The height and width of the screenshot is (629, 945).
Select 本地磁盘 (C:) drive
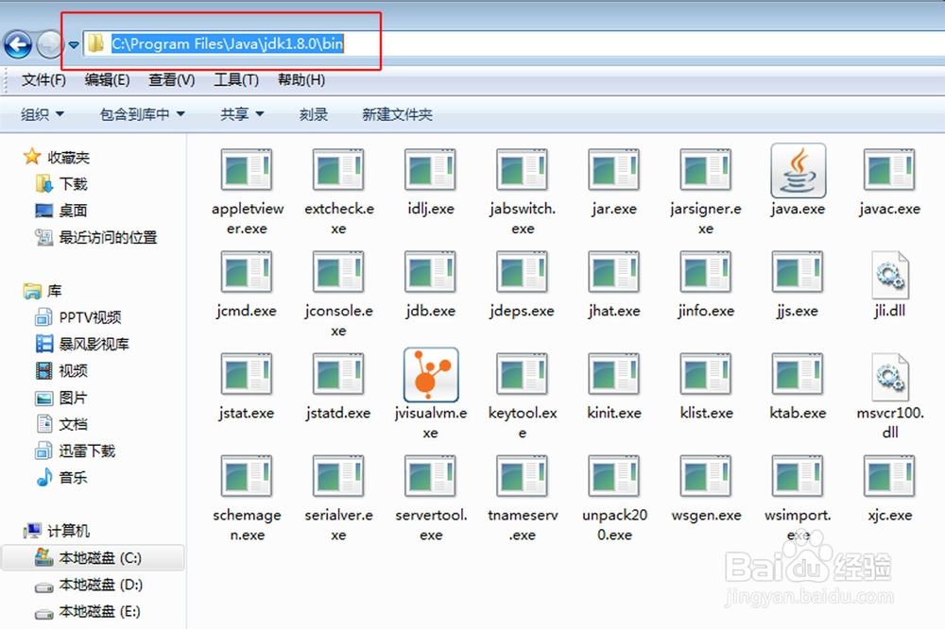click(93, 558)
